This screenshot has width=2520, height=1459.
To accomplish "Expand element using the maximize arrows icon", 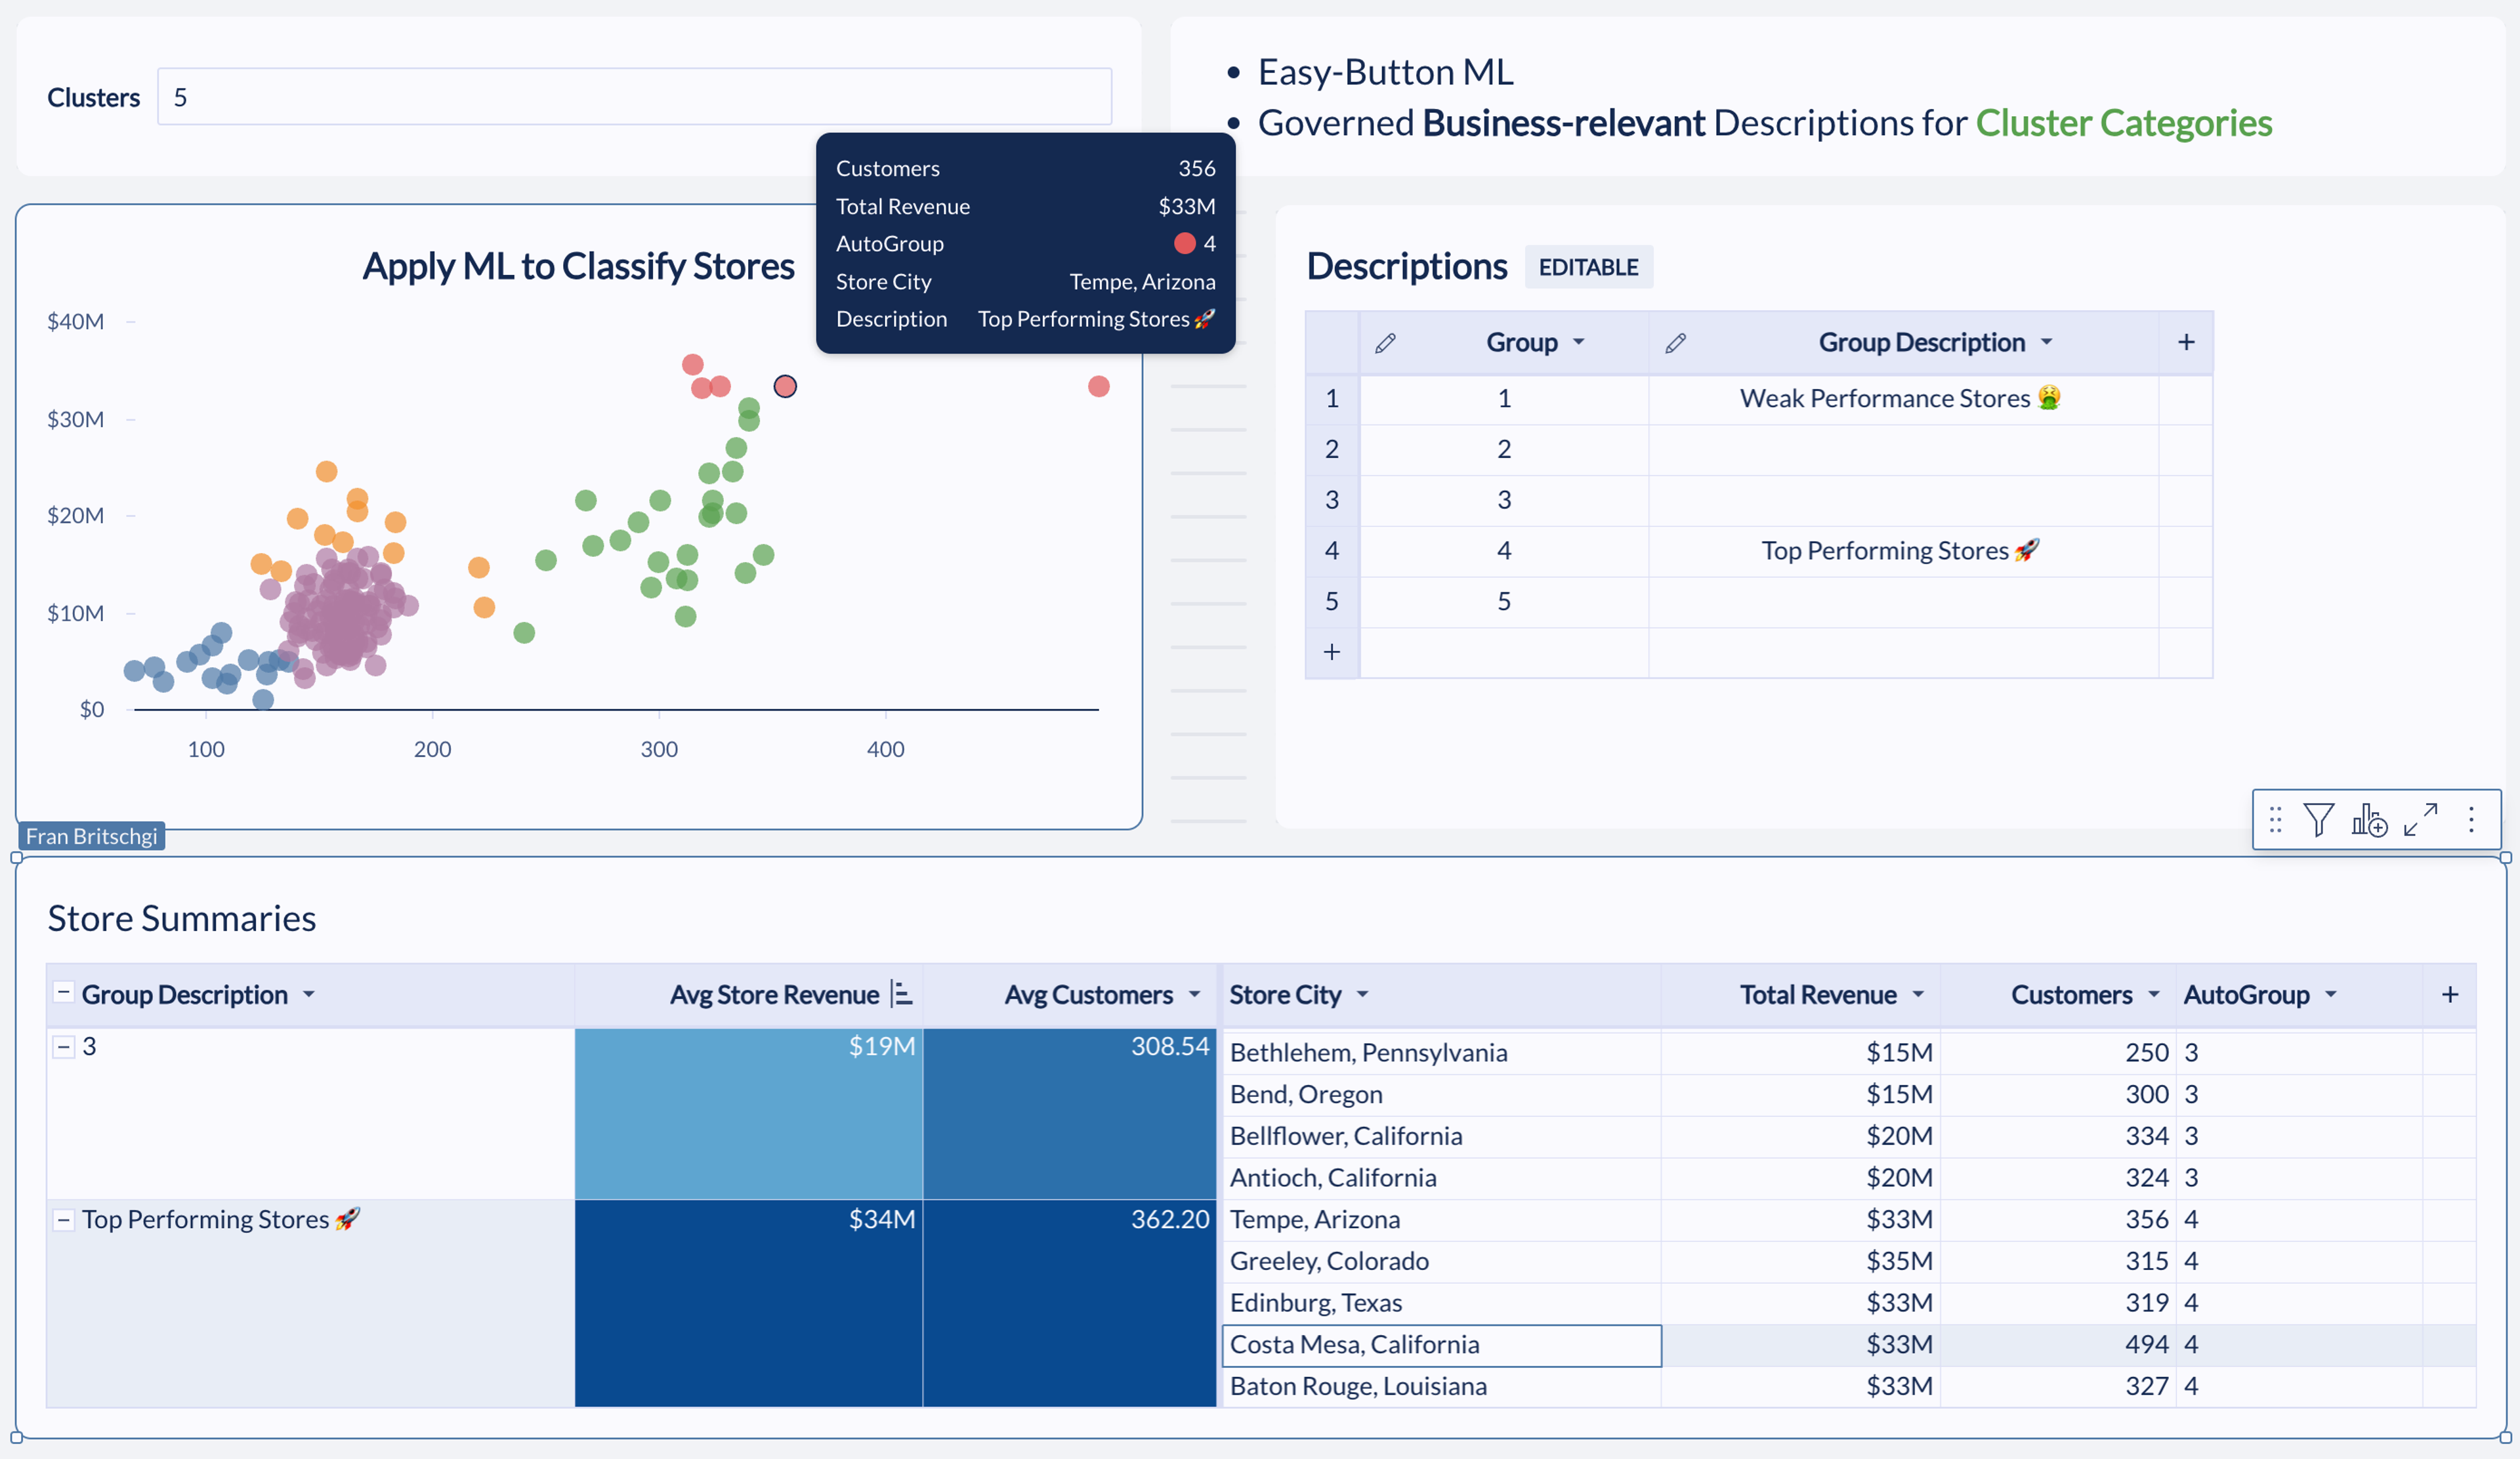I will 2421,819.
